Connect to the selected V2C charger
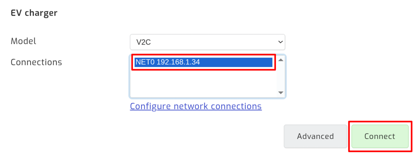The width and height of the screenshot is (419, 160). (x=380, y=136)
